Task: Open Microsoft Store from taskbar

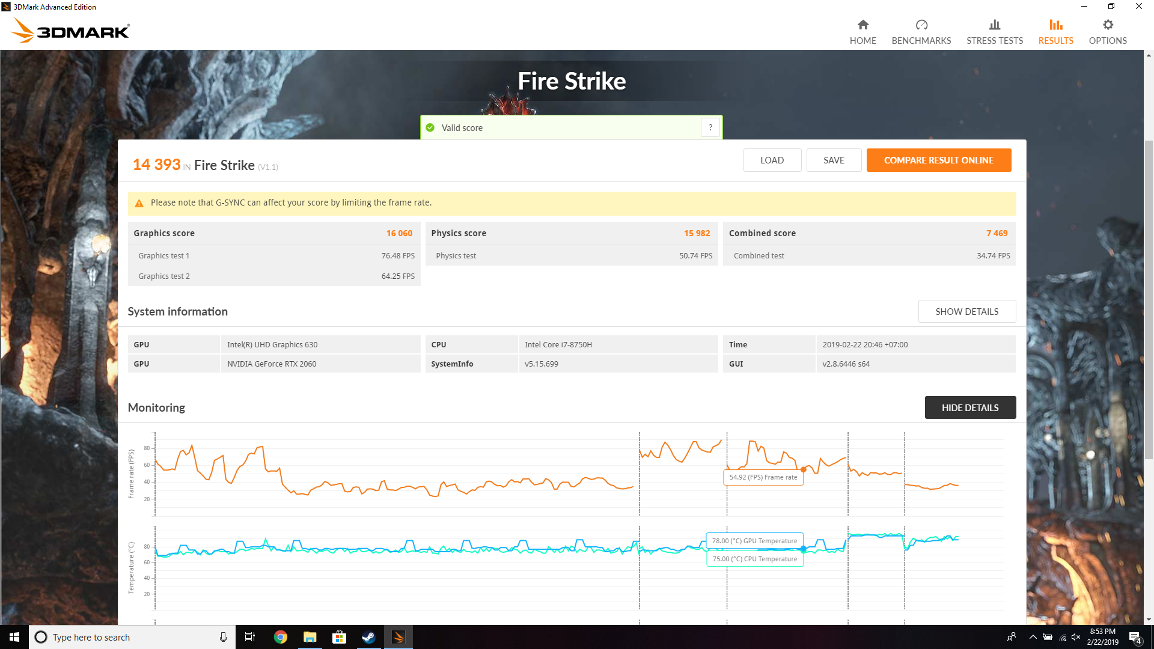Action: [339, 637]
